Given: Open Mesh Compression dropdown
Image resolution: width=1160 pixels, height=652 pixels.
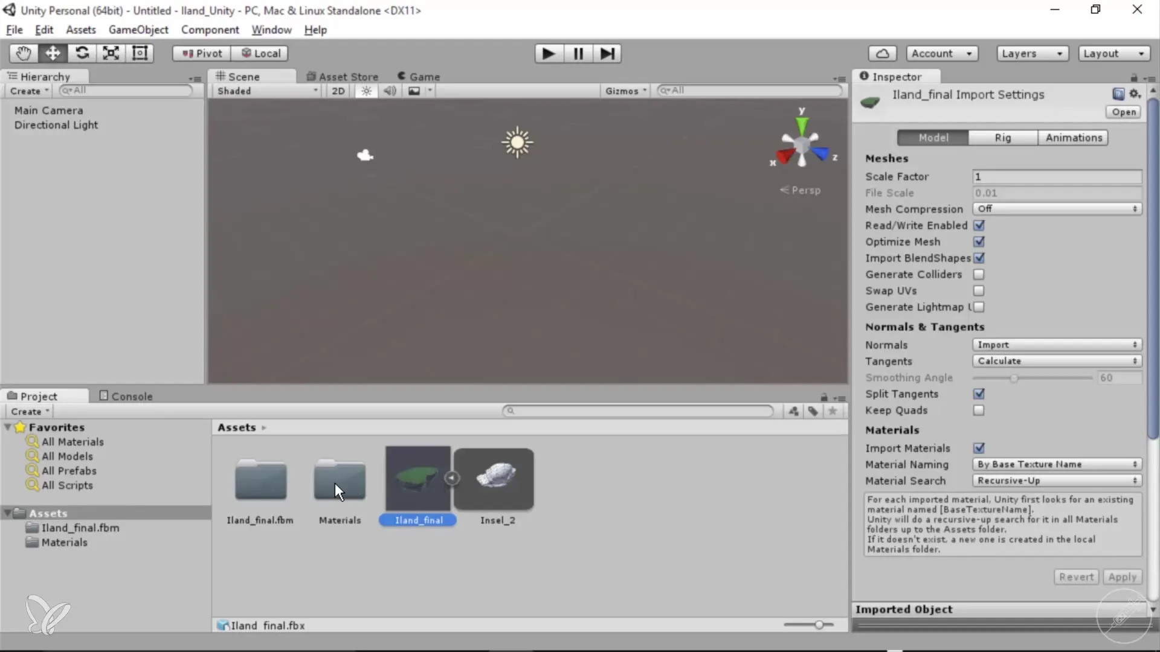Looking at the screenshot, I should click(x=1057, y=208).
